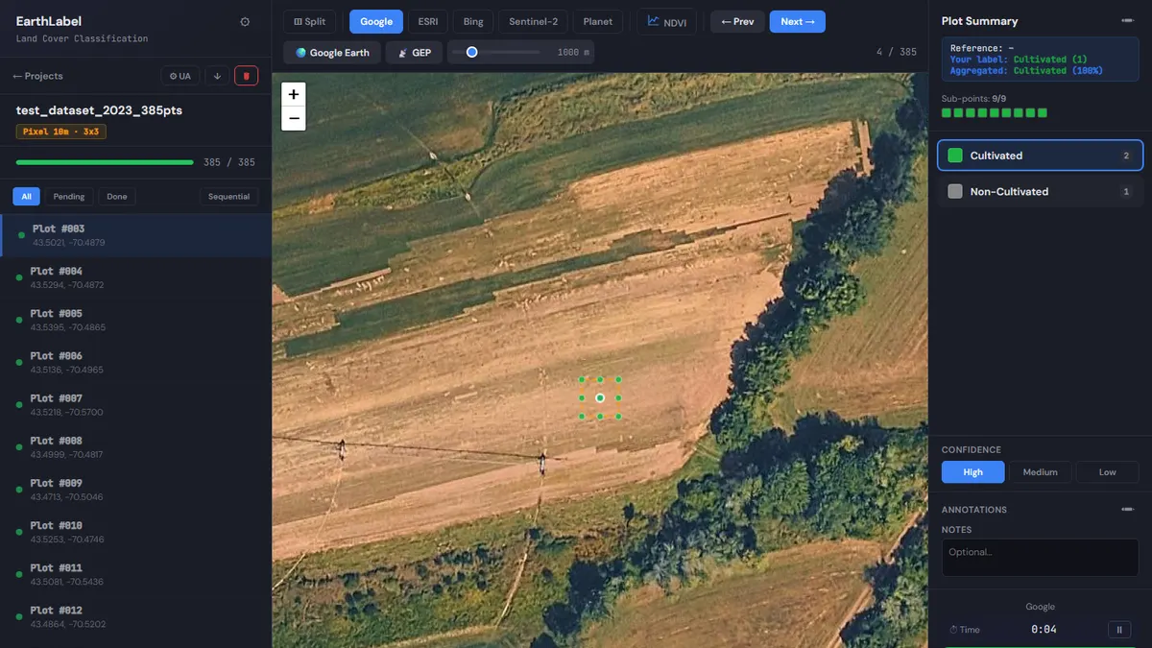Choose the Cultivated class

coord(1040,156)
